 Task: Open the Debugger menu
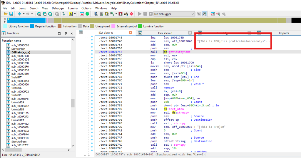pyautogui.click(x=58, y=9)
